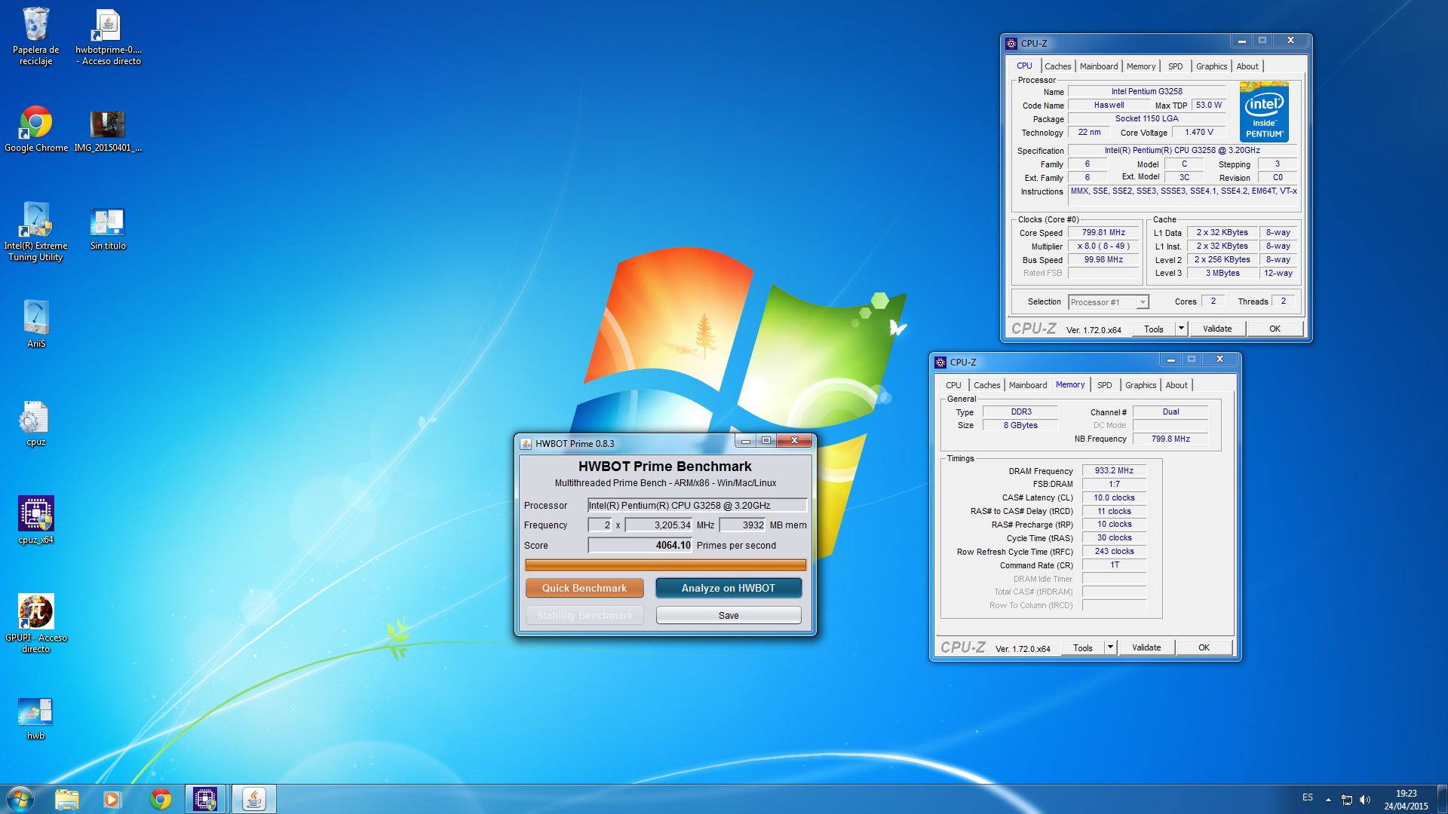Click the Core Voltage value 1.470 V
The width and height of the screenshot is (1448, 814).
[1198, 132]
